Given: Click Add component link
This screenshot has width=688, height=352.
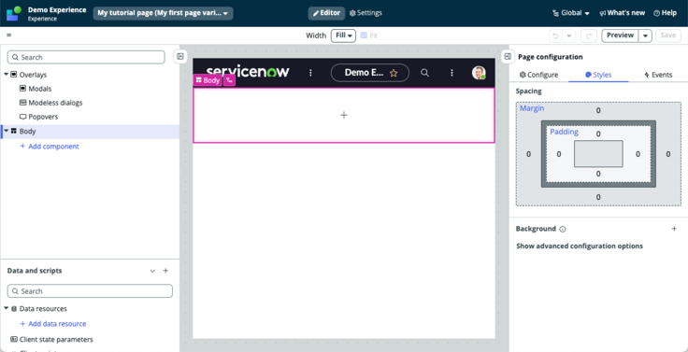Looking at the screenshot, I should pyautogui.click(x=50, y=147).
